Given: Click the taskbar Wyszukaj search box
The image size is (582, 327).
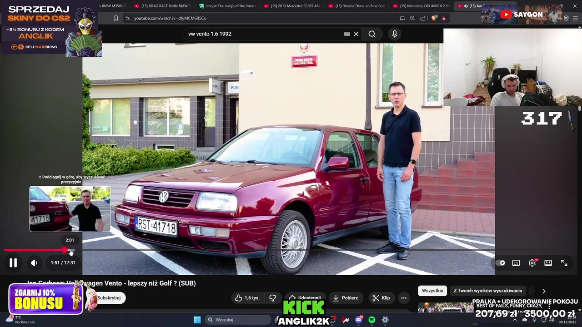Looking at the screenshot, I should coord(237,320).
